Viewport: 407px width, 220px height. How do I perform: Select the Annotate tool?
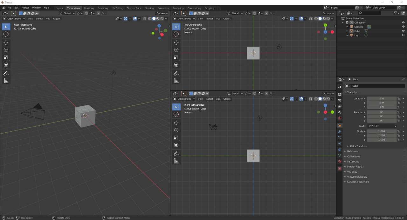coord(6,73)
